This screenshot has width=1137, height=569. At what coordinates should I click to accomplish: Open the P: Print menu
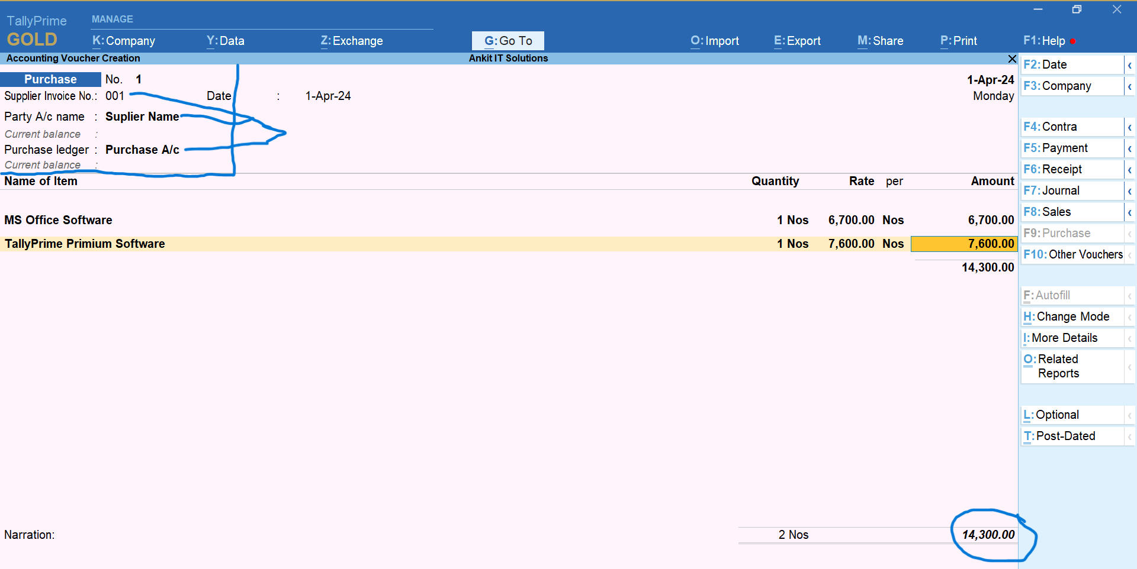(x=958, y=41)
